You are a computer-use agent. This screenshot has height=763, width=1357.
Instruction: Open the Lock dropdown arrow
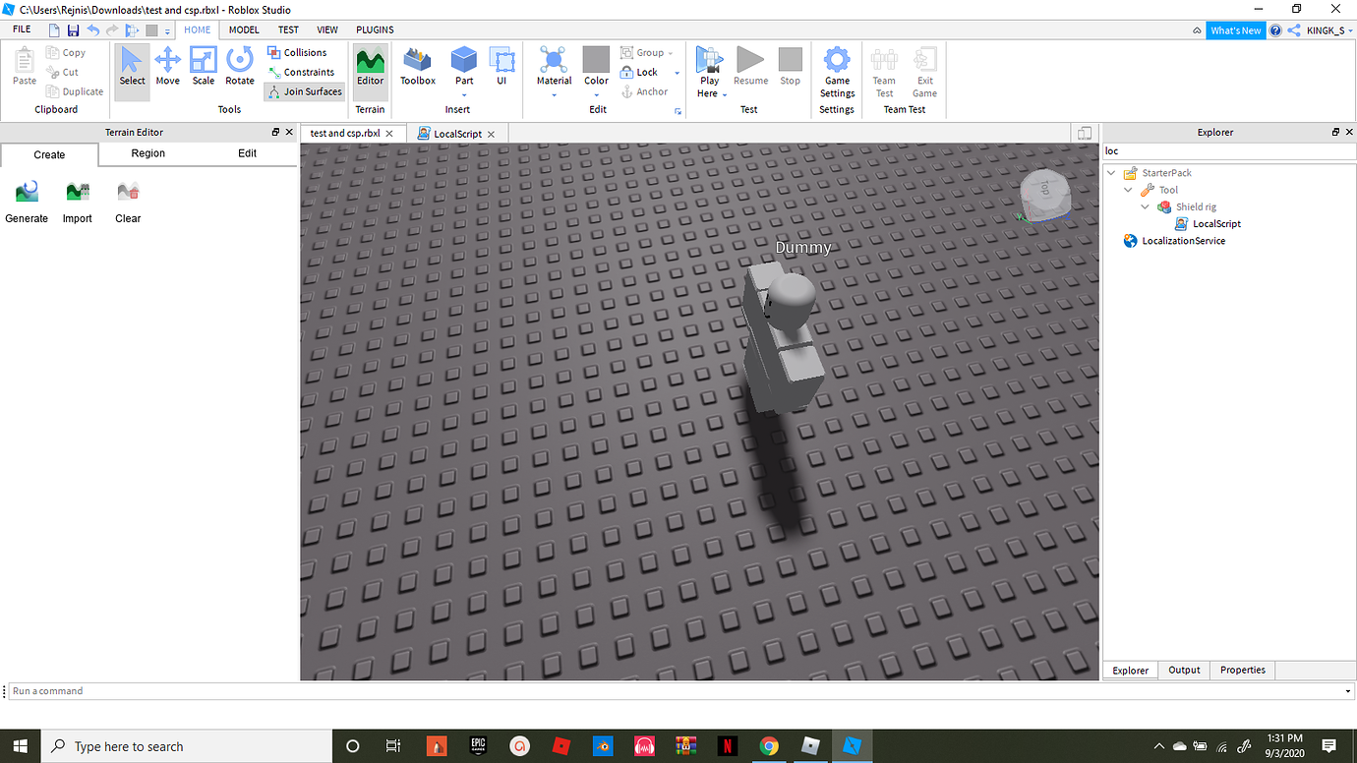pyautogui.click(x=677, y=73)
